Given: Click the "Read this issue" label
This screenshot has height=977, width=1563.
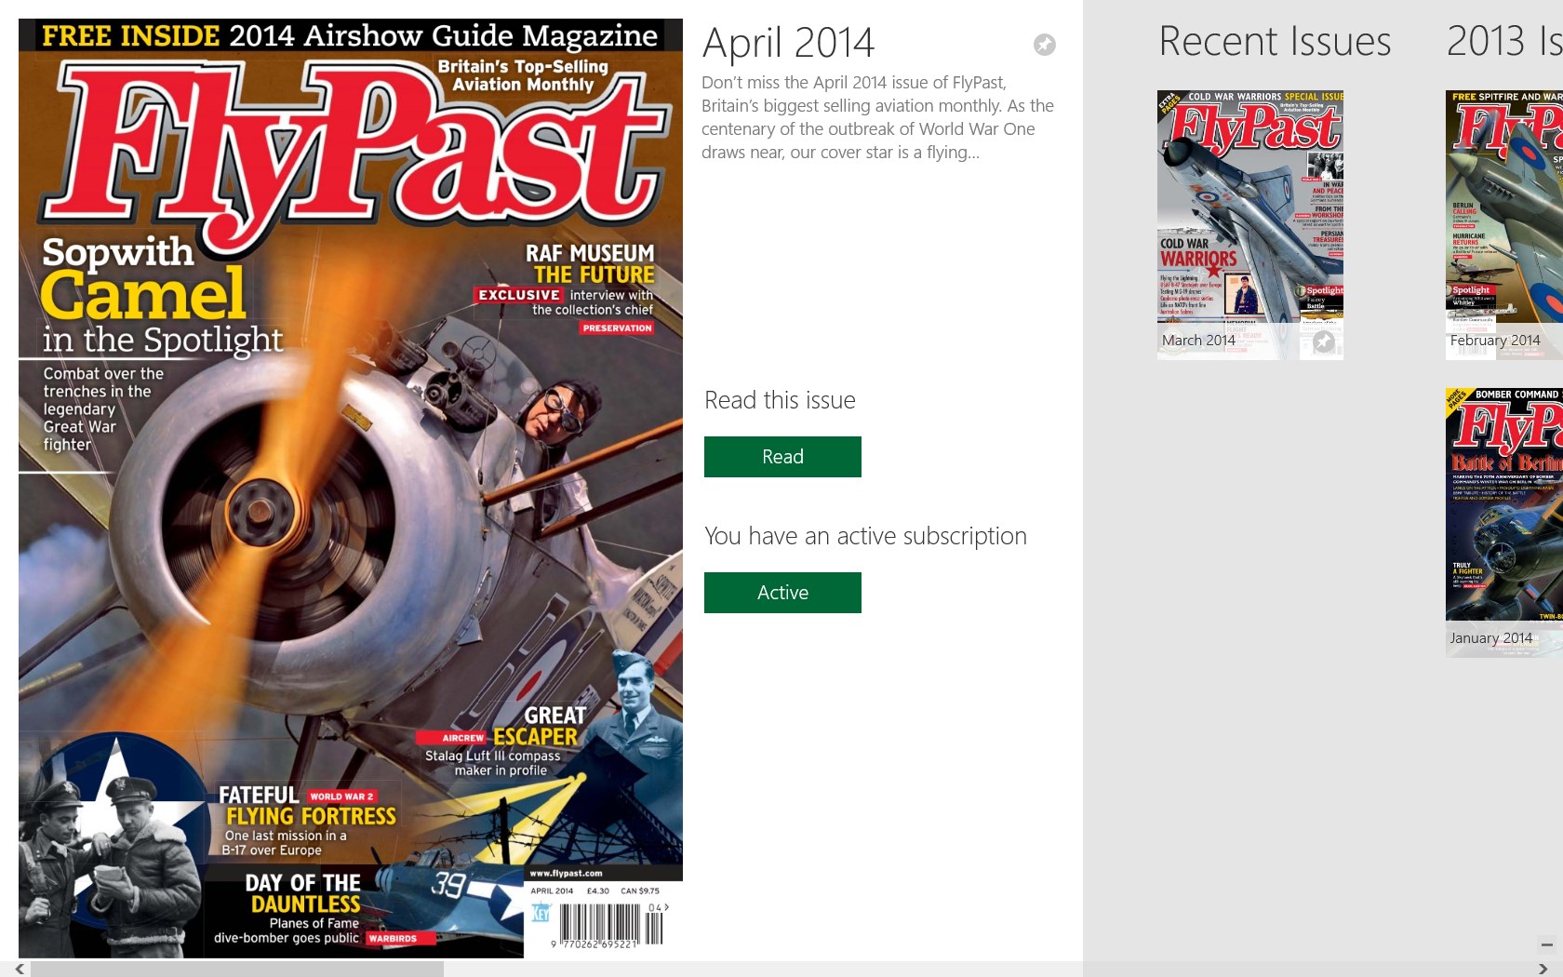Looking at the screenshot, I should tap(780, 400).
